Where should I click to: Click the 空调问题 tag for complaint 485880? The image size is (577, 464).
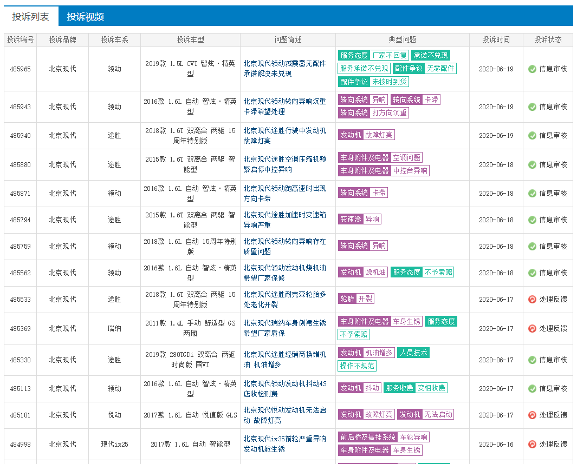click(x=406, y=158)
